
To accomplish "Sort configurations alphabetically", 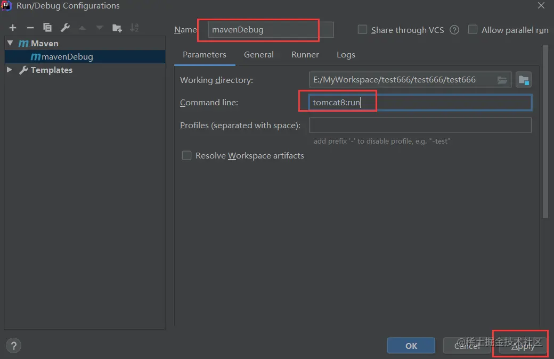I will (134, 28).
